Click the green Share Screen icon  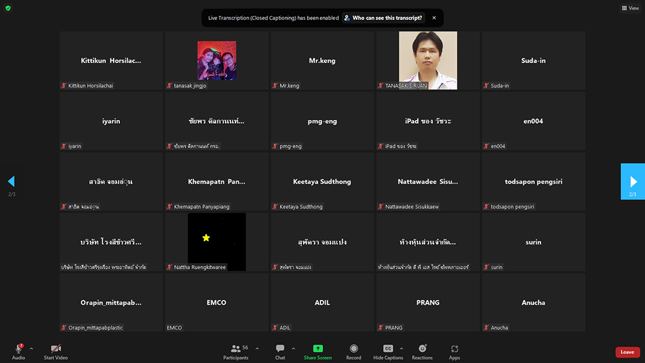317,349
